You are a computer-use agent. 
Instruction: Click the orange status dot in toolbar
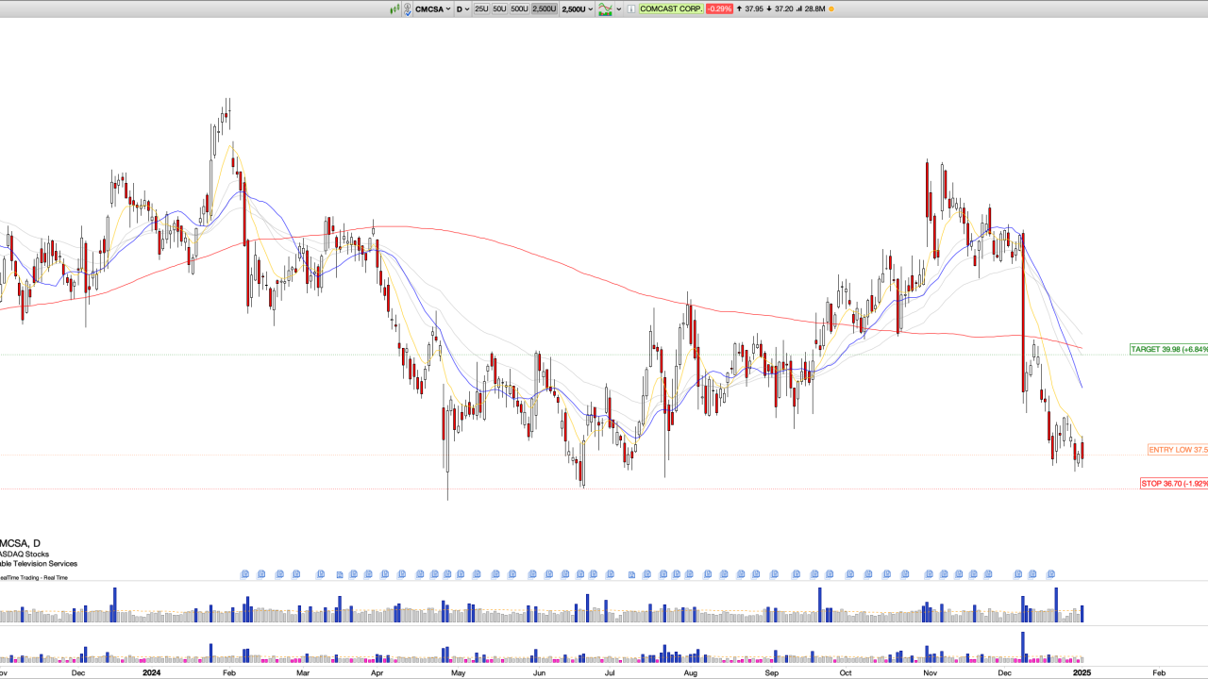(830, 8)
